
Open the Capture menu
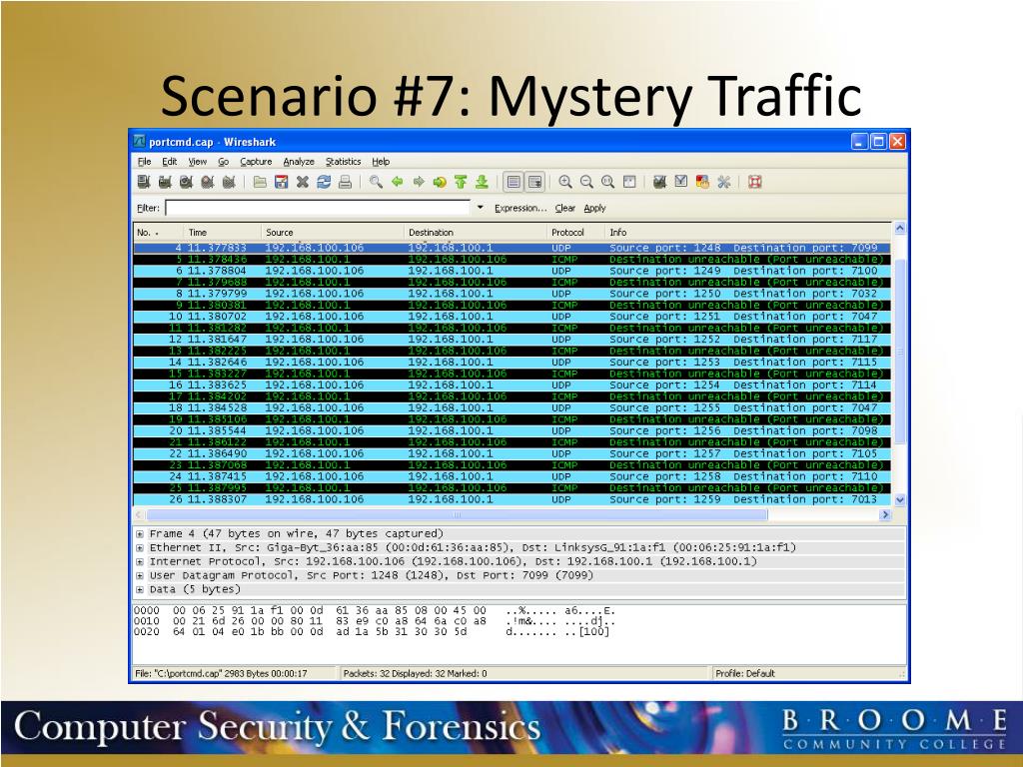tap(256, 162)
